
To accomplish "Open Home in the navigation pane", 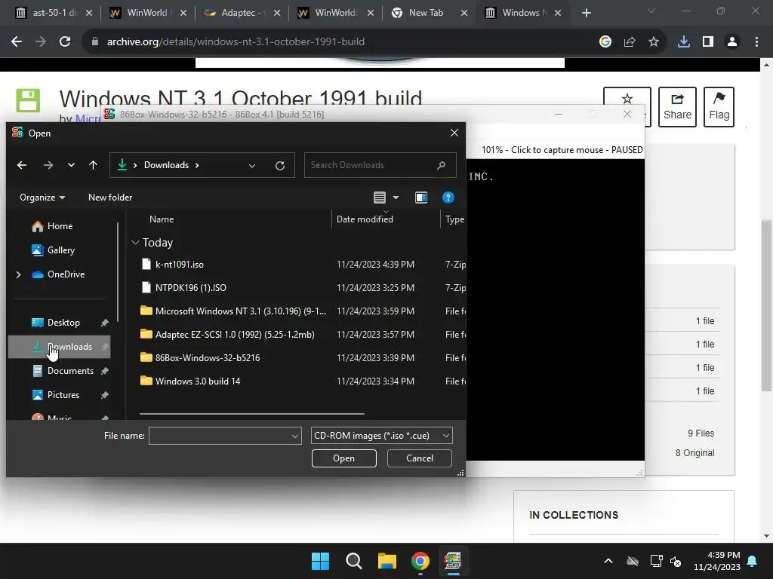I will tap(52, 226).
